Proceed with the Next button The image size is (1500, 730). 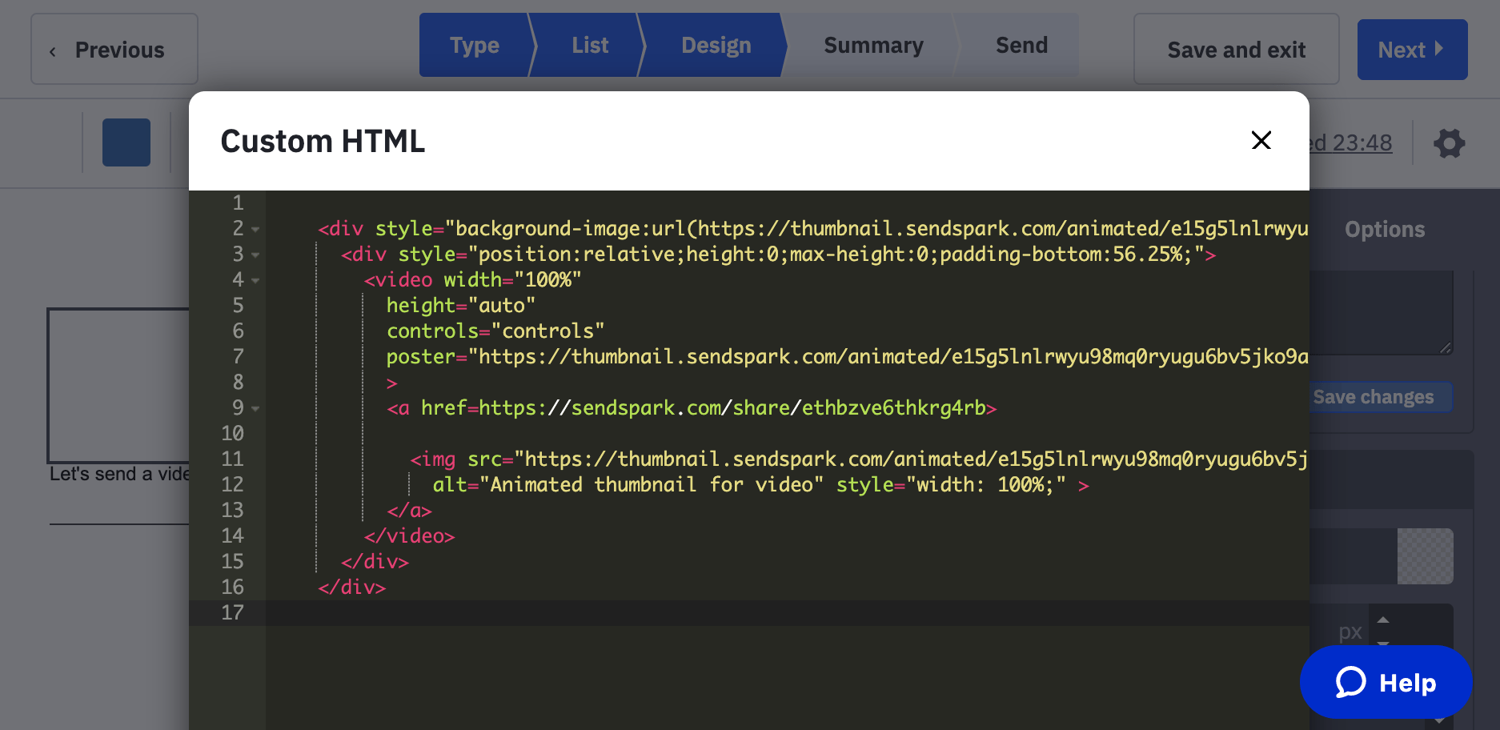(1412, 50)
